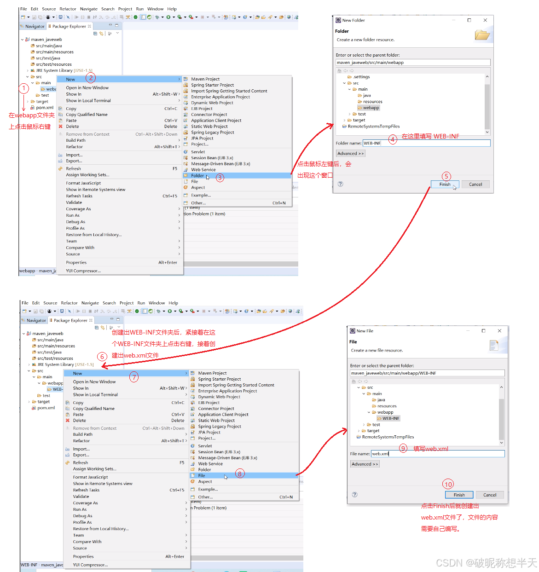539x572 pixels.
Task: Click the home icon in New Folder dialog
Action: pos(339,71)
